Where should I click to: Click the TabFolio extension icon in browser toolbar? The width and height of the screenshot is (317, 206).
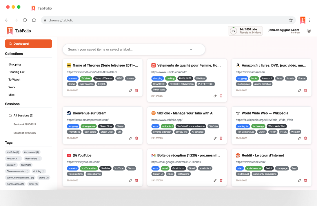(x=303, y=20)
